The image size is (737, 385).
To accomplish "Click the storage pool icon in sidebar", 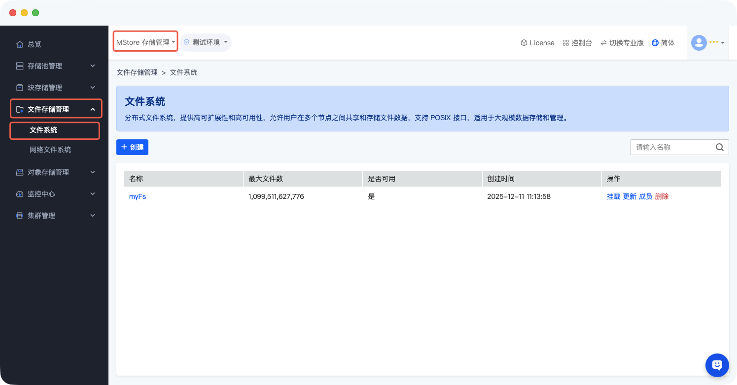I will pos(20,66).
